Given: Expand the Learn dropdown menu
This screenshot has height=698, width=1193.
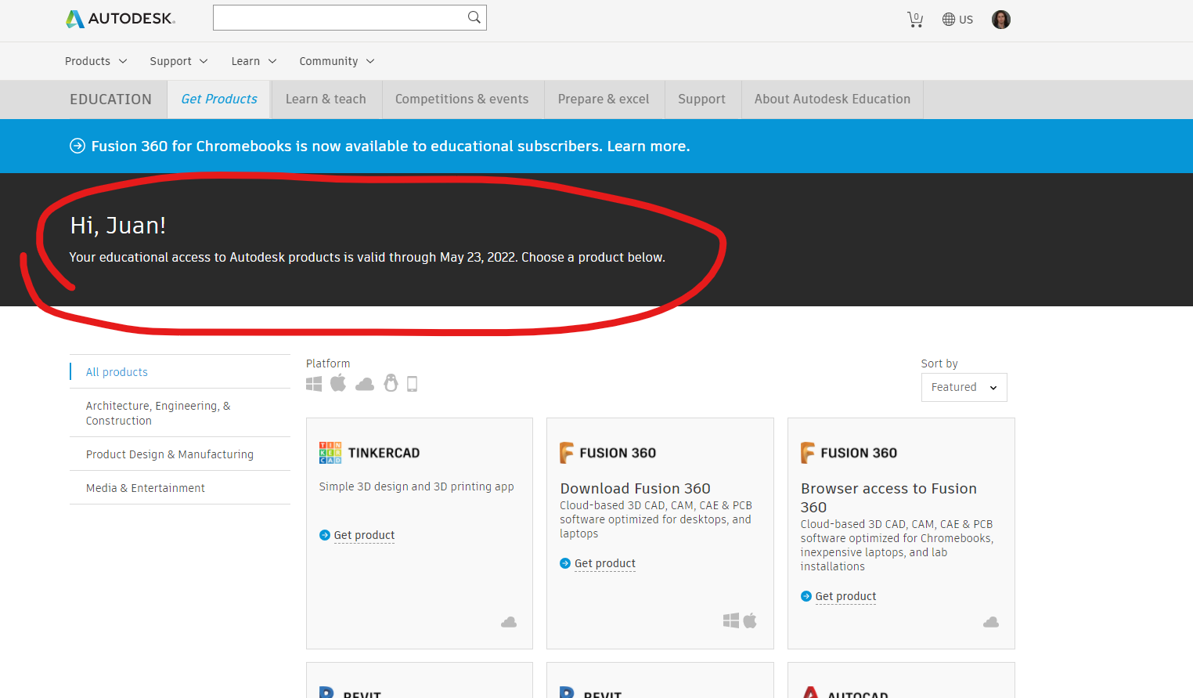Looking at the screenshot, I should 254,61.
